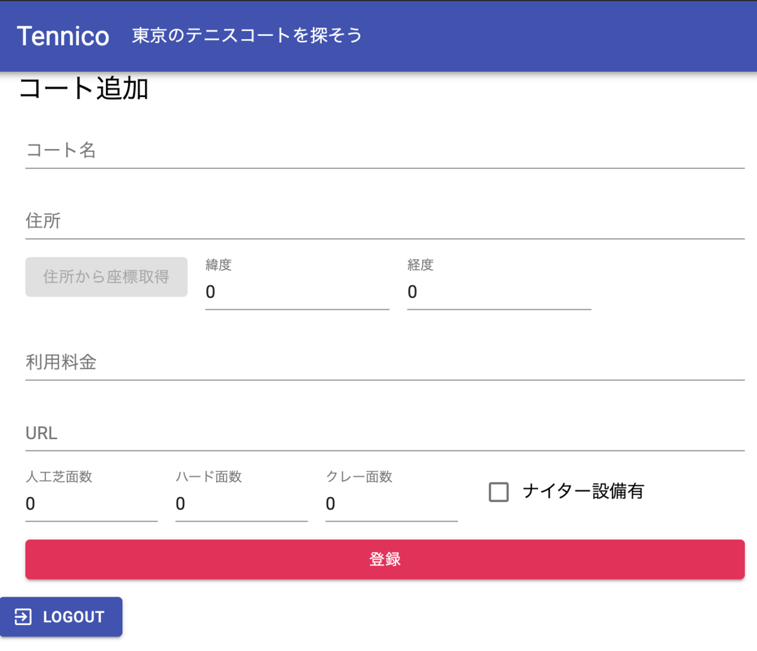Click the コート追加 page heading
757x651 pixels.
pyautogui.click(x=85, y=89)
